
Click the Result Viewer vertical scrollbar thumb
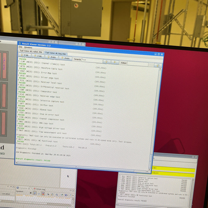click(x=151, y=161)
